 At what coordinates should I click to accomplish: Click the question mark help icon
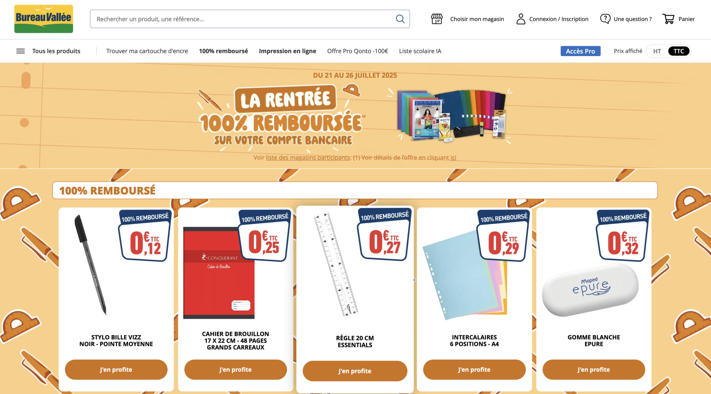[605, 19]
